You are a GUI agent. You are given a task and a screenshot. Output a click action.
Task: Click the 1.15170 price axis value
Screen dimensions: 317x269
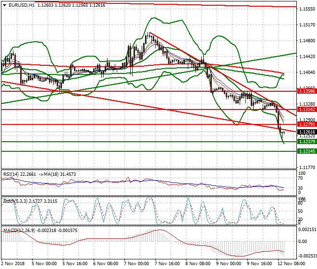(x=307, y=24)
